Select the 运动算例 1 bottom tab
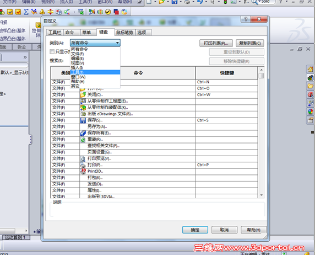 (15, 237)
